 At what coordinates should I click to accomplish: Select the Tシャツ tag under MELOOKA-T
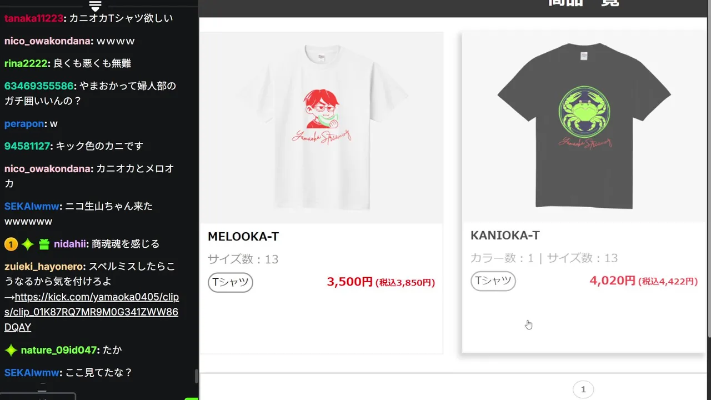tap(231, 282)
